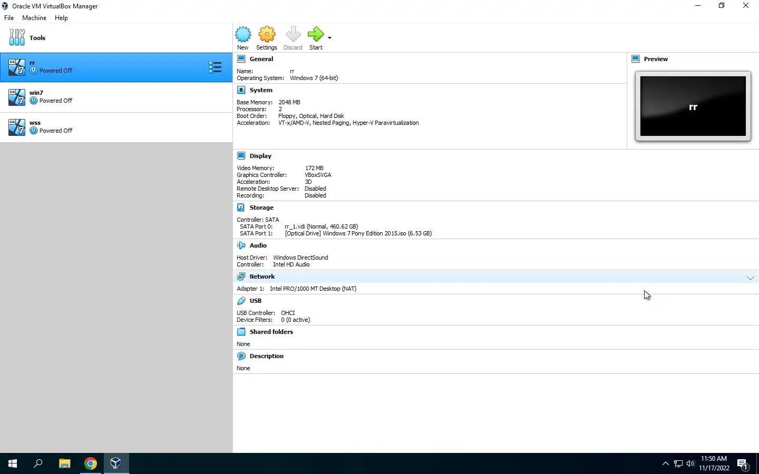The image size is (759, 474).
Task: Click the Display section monitor icon
Action: click(x=241, y=156)
